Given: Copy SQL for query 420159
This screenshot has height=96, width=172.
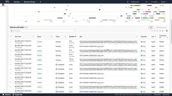Looking at the screenshot, I should coord(143,55).
